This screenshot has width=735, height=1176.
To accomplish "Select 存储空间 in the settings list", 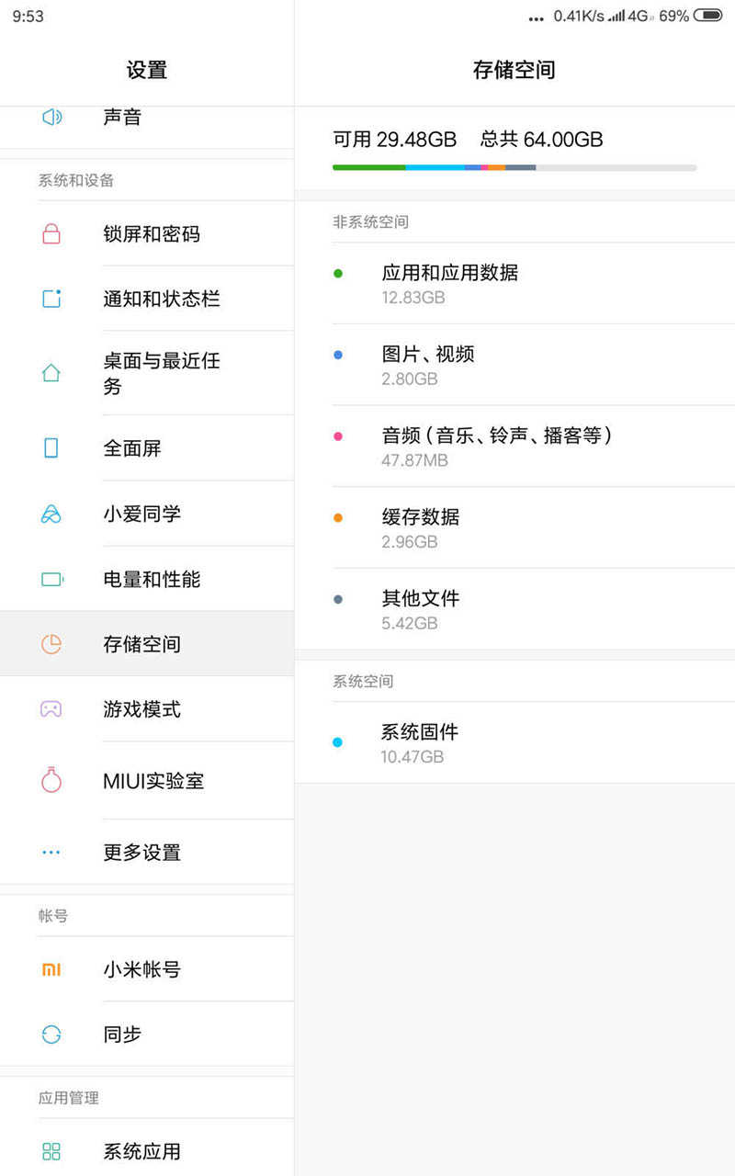I will point(142,644).
